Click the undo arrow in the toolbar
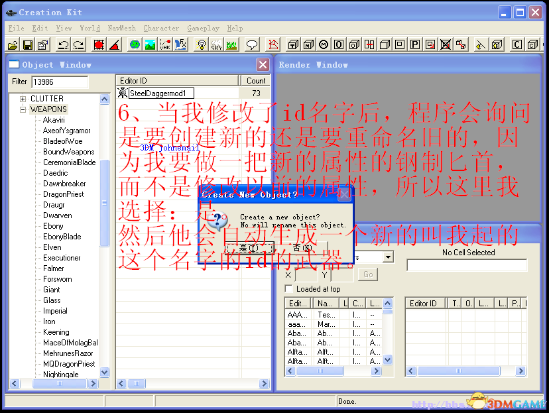The width and height of the screenshot is (549, 413). [64, 45]
